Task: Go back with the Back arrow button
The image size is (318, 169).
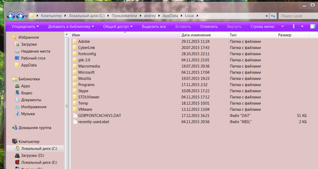Action: (11, 16)
